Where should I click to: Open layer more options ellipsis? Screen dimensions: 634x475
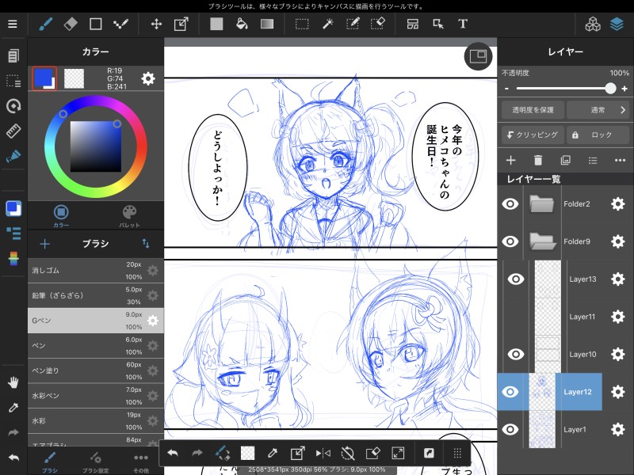point(620,161)
